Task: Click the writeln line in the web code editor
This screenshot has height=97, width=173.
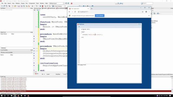Action: (92, 34)
